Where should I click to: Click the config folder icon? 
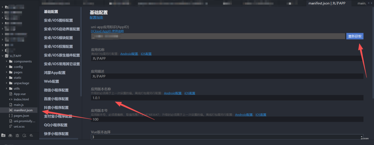(11, 67)
